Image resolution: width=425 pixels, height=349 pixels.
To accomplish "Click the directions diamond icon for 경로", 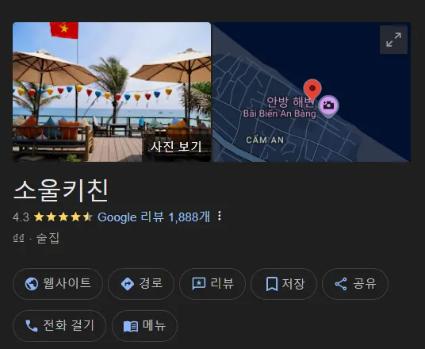I will click(128, 284).
